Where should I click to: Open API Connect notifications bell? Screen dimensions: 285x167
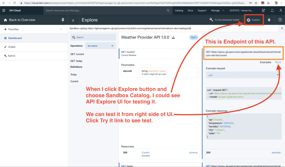(x=269, y=20)
